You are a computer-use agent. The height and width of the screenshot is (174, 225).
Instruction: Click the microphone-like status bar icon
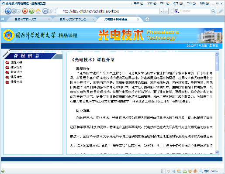pyautogui.click(x=162, y=171)
